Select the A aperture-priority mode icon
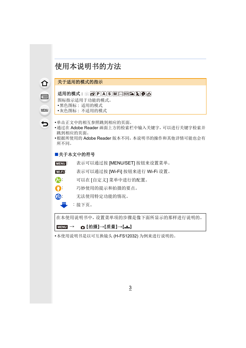This screenshot has width=246, height=348. pyautogui.click(x=104, y=94)
